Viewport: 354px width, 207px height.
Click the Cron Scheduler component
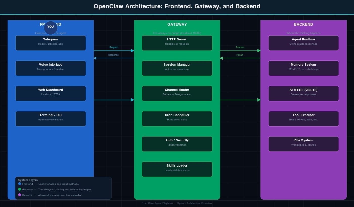(177, 119)
